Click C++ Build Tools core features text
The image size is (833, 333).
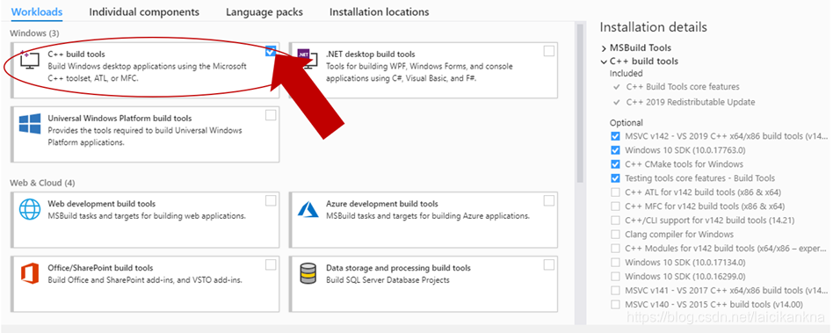[683, 87]
